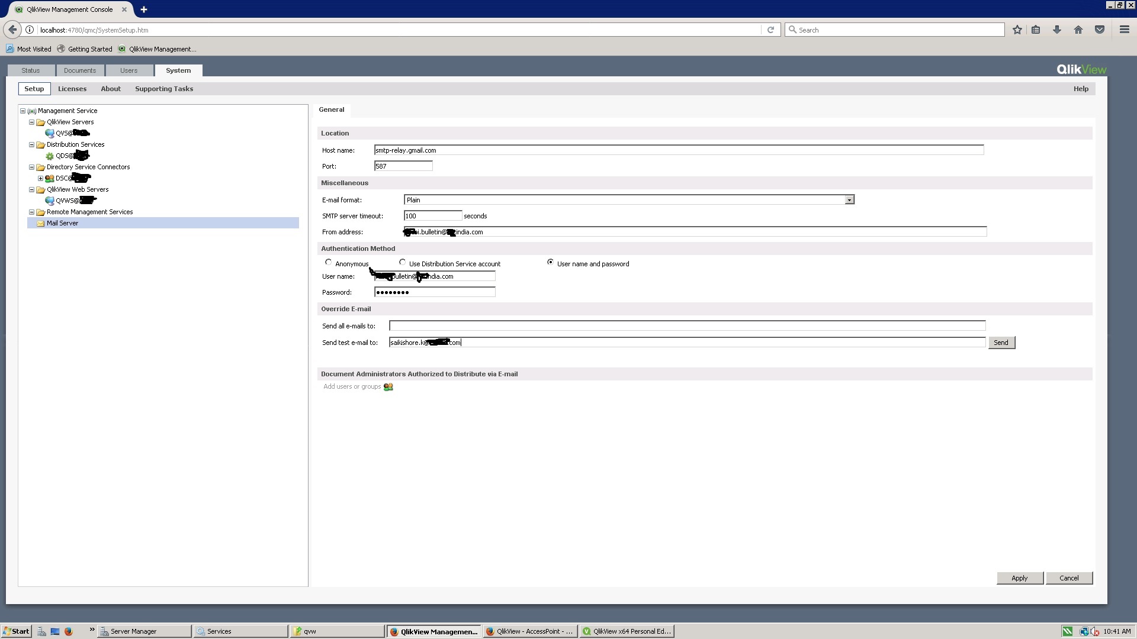Click the Directory Service Connectors node icon
The height and width of the screenshot is (639, 1137).
pyautogui.click(x=41, y=166)
